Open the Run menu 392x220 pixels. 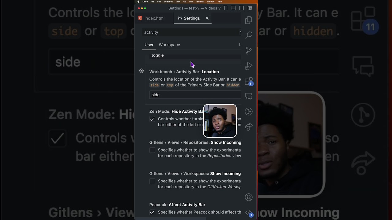(x=191, y=2)
